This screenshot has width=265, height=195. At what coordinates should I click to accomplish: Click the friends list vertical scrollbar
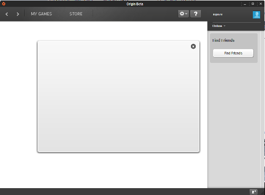click(262, 109)
